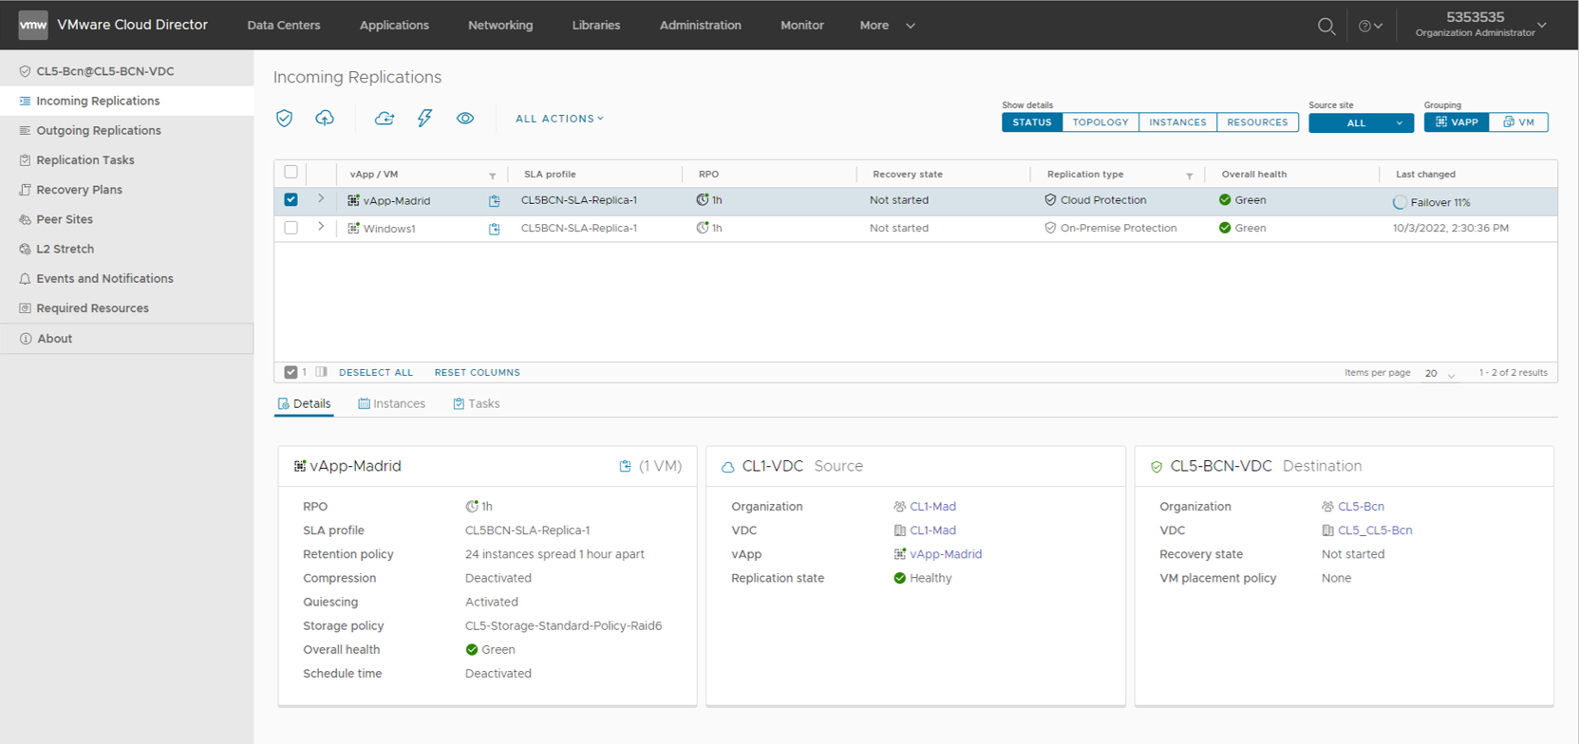
Task: Open Applications menu
Action: click(x=394, y=26)
